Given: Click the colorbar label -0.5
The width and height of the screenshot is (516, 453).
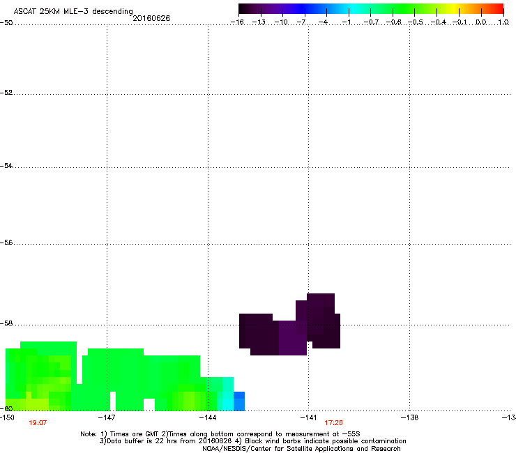Looking at the screenshot, I should (416, 22).
